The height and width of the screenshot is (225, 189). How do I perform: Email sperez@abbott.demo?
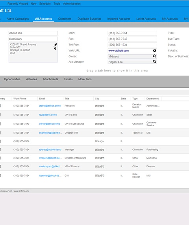pos(50,149)
